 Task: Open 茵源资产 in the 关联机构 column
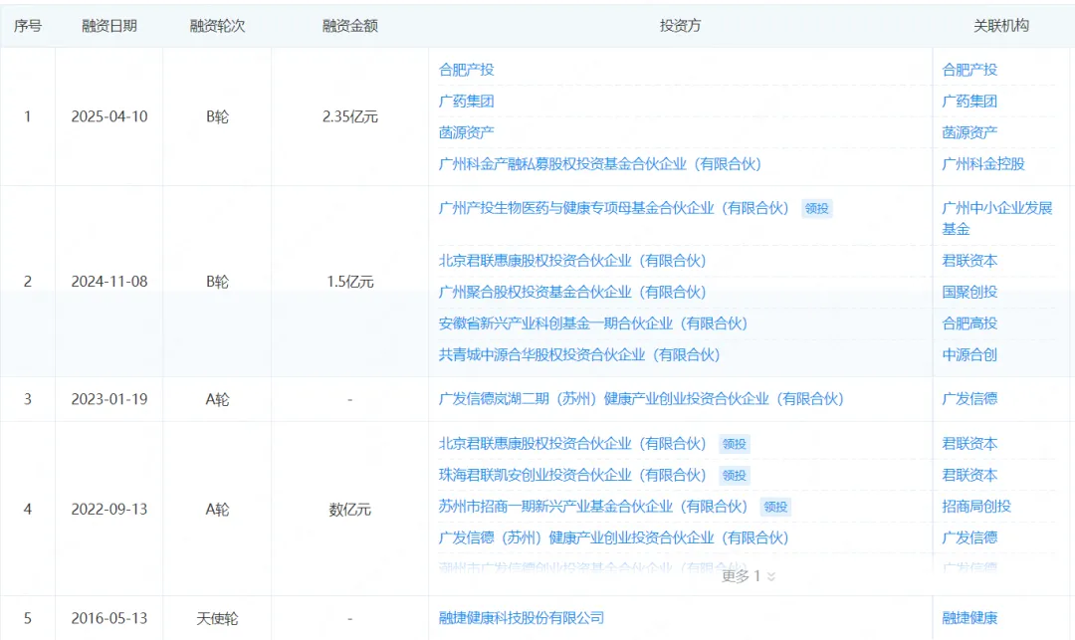tap(969, 133)
